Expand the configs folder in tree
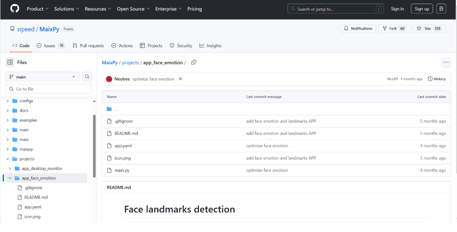The image size is (457, 232). pos(8,101)
